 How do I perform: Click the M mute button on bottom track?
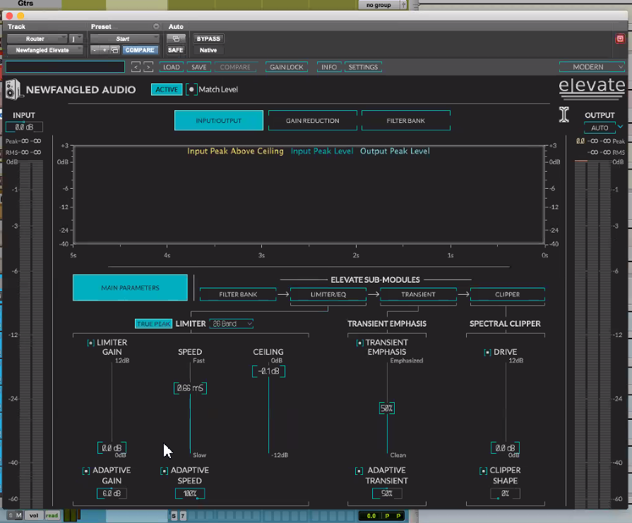18,515
